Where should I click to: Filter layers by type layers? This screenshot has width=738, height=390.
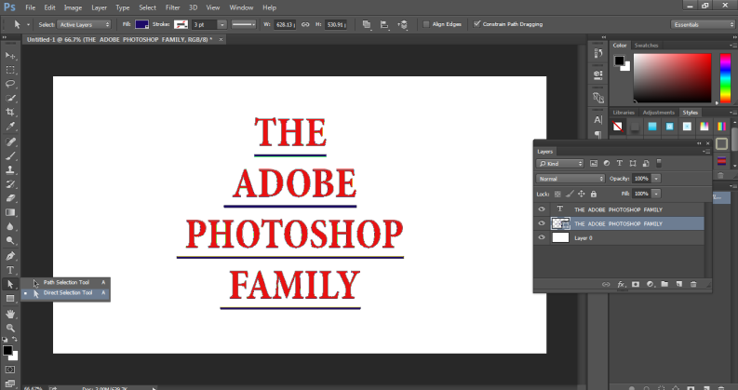coord(620,164)
